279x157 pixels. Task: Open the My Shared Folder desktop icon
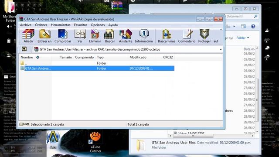point(10,11)
